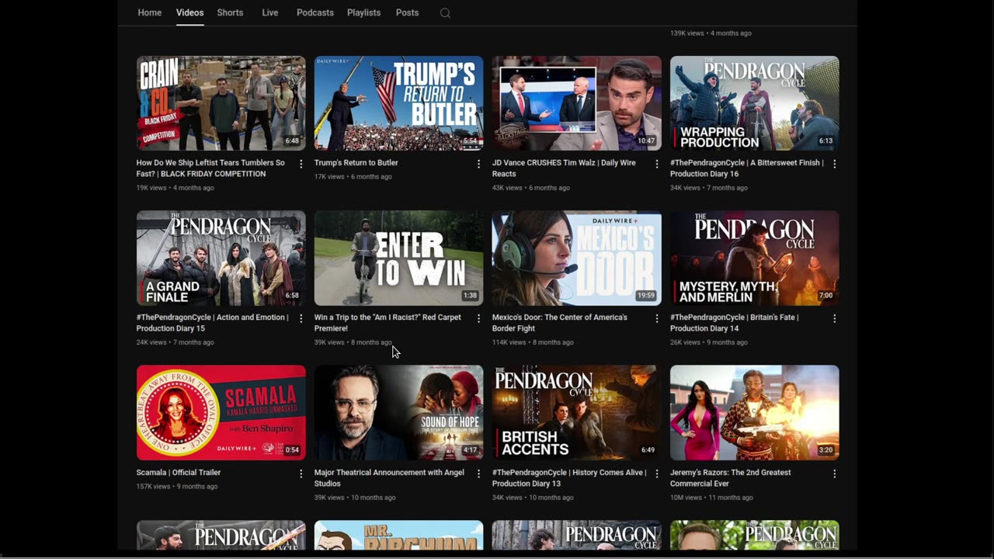
Task: Play the Trump's Return to Butler thumbnail
Action: (399, 103)
